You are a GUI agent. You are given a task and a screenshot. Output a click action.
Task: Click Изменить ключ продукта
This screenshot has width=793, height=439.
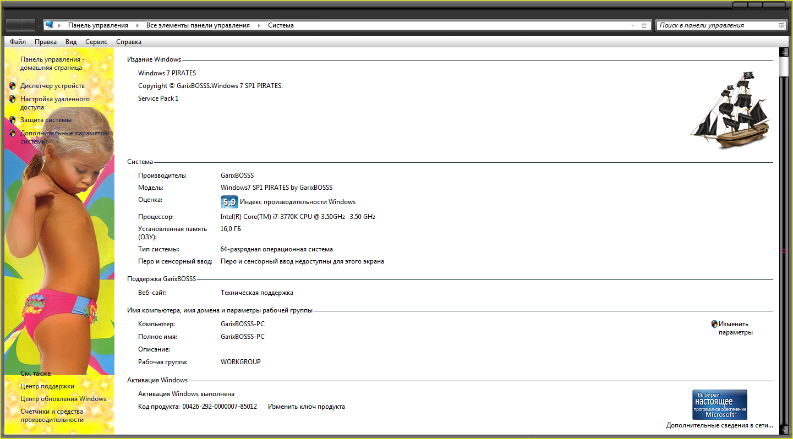tap(307, 407)
